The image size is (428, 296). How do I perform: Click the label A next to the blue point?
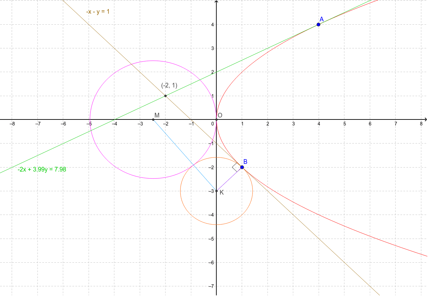coord(321,19)
